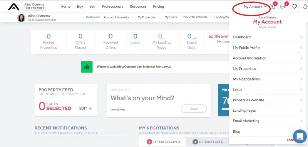Select Email Marketing in account menu
Screen dimensions: 308x147
267,121
